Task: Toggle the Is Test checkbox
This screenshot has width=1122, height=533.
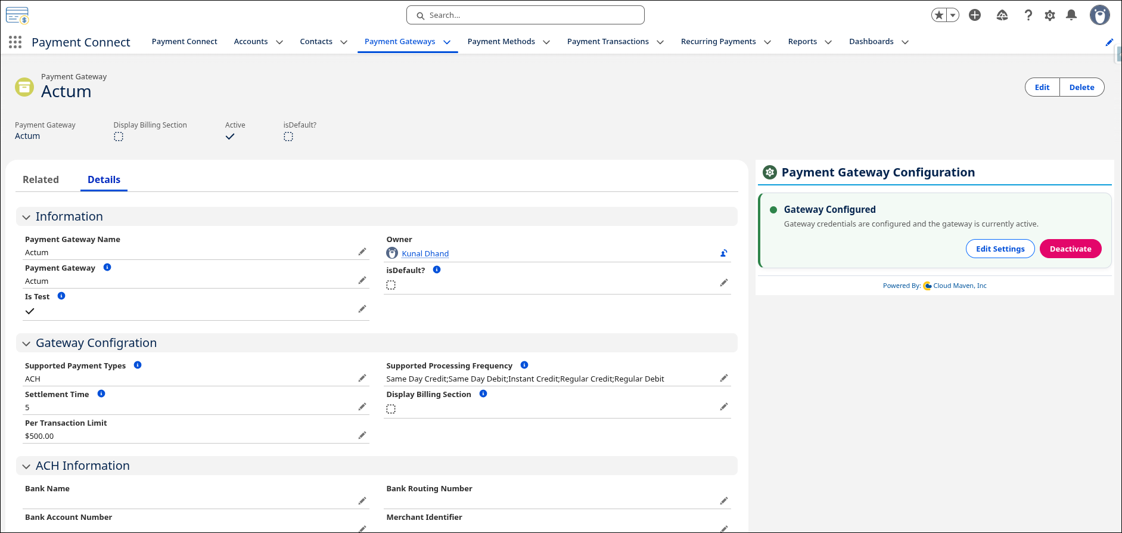Action: (30, 311)
